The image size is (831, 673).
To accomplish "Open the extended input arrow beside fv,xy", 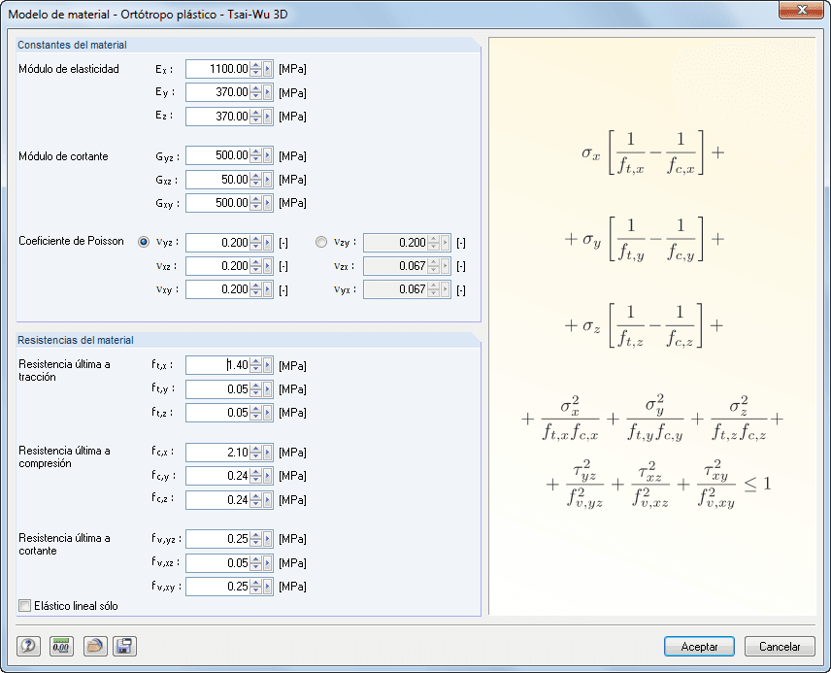I will coord(266,586).
